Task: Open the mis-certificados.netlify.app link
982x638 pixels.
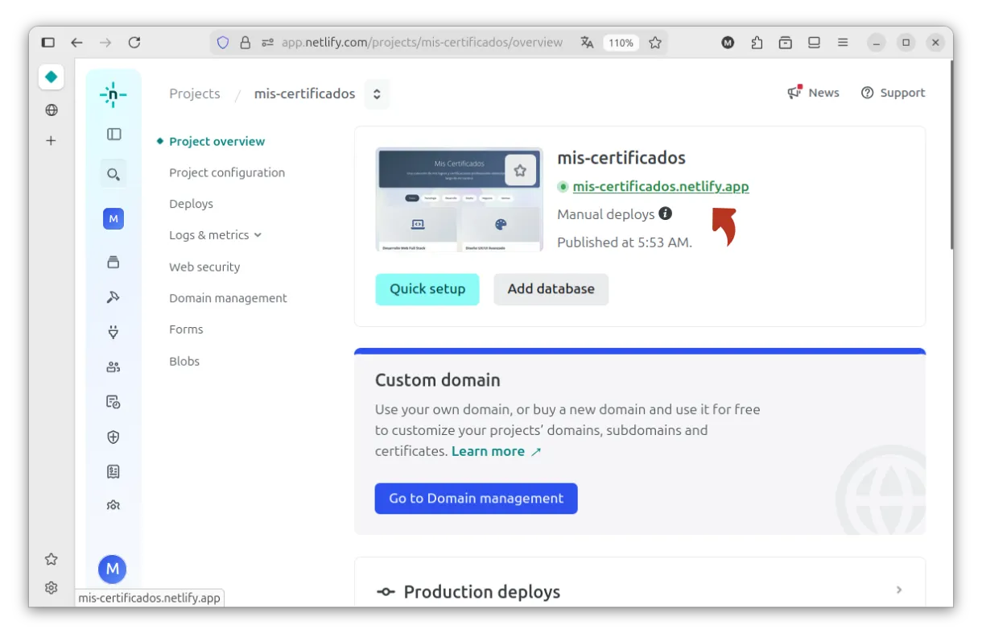Action: click(660, 187)
